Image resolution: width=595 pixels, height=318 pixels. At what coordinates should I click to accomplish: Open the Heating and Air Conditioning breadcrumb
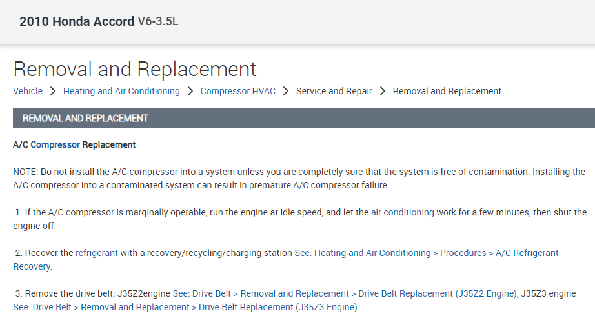coord(121,91)
